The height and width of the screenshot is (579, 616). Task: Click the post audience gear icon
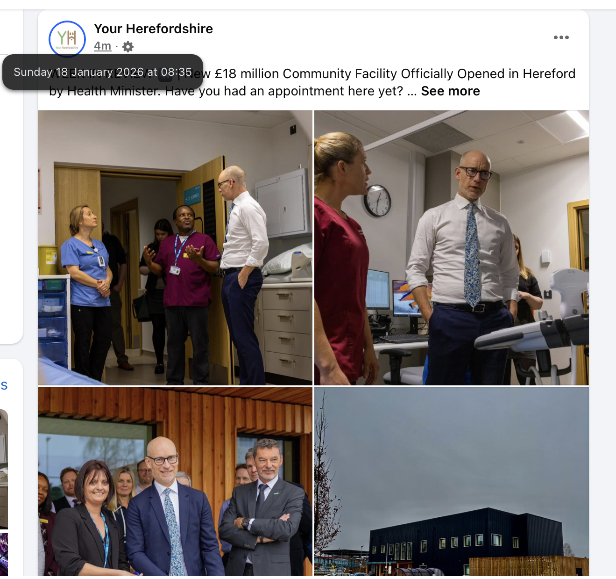(x=128, y=46)
